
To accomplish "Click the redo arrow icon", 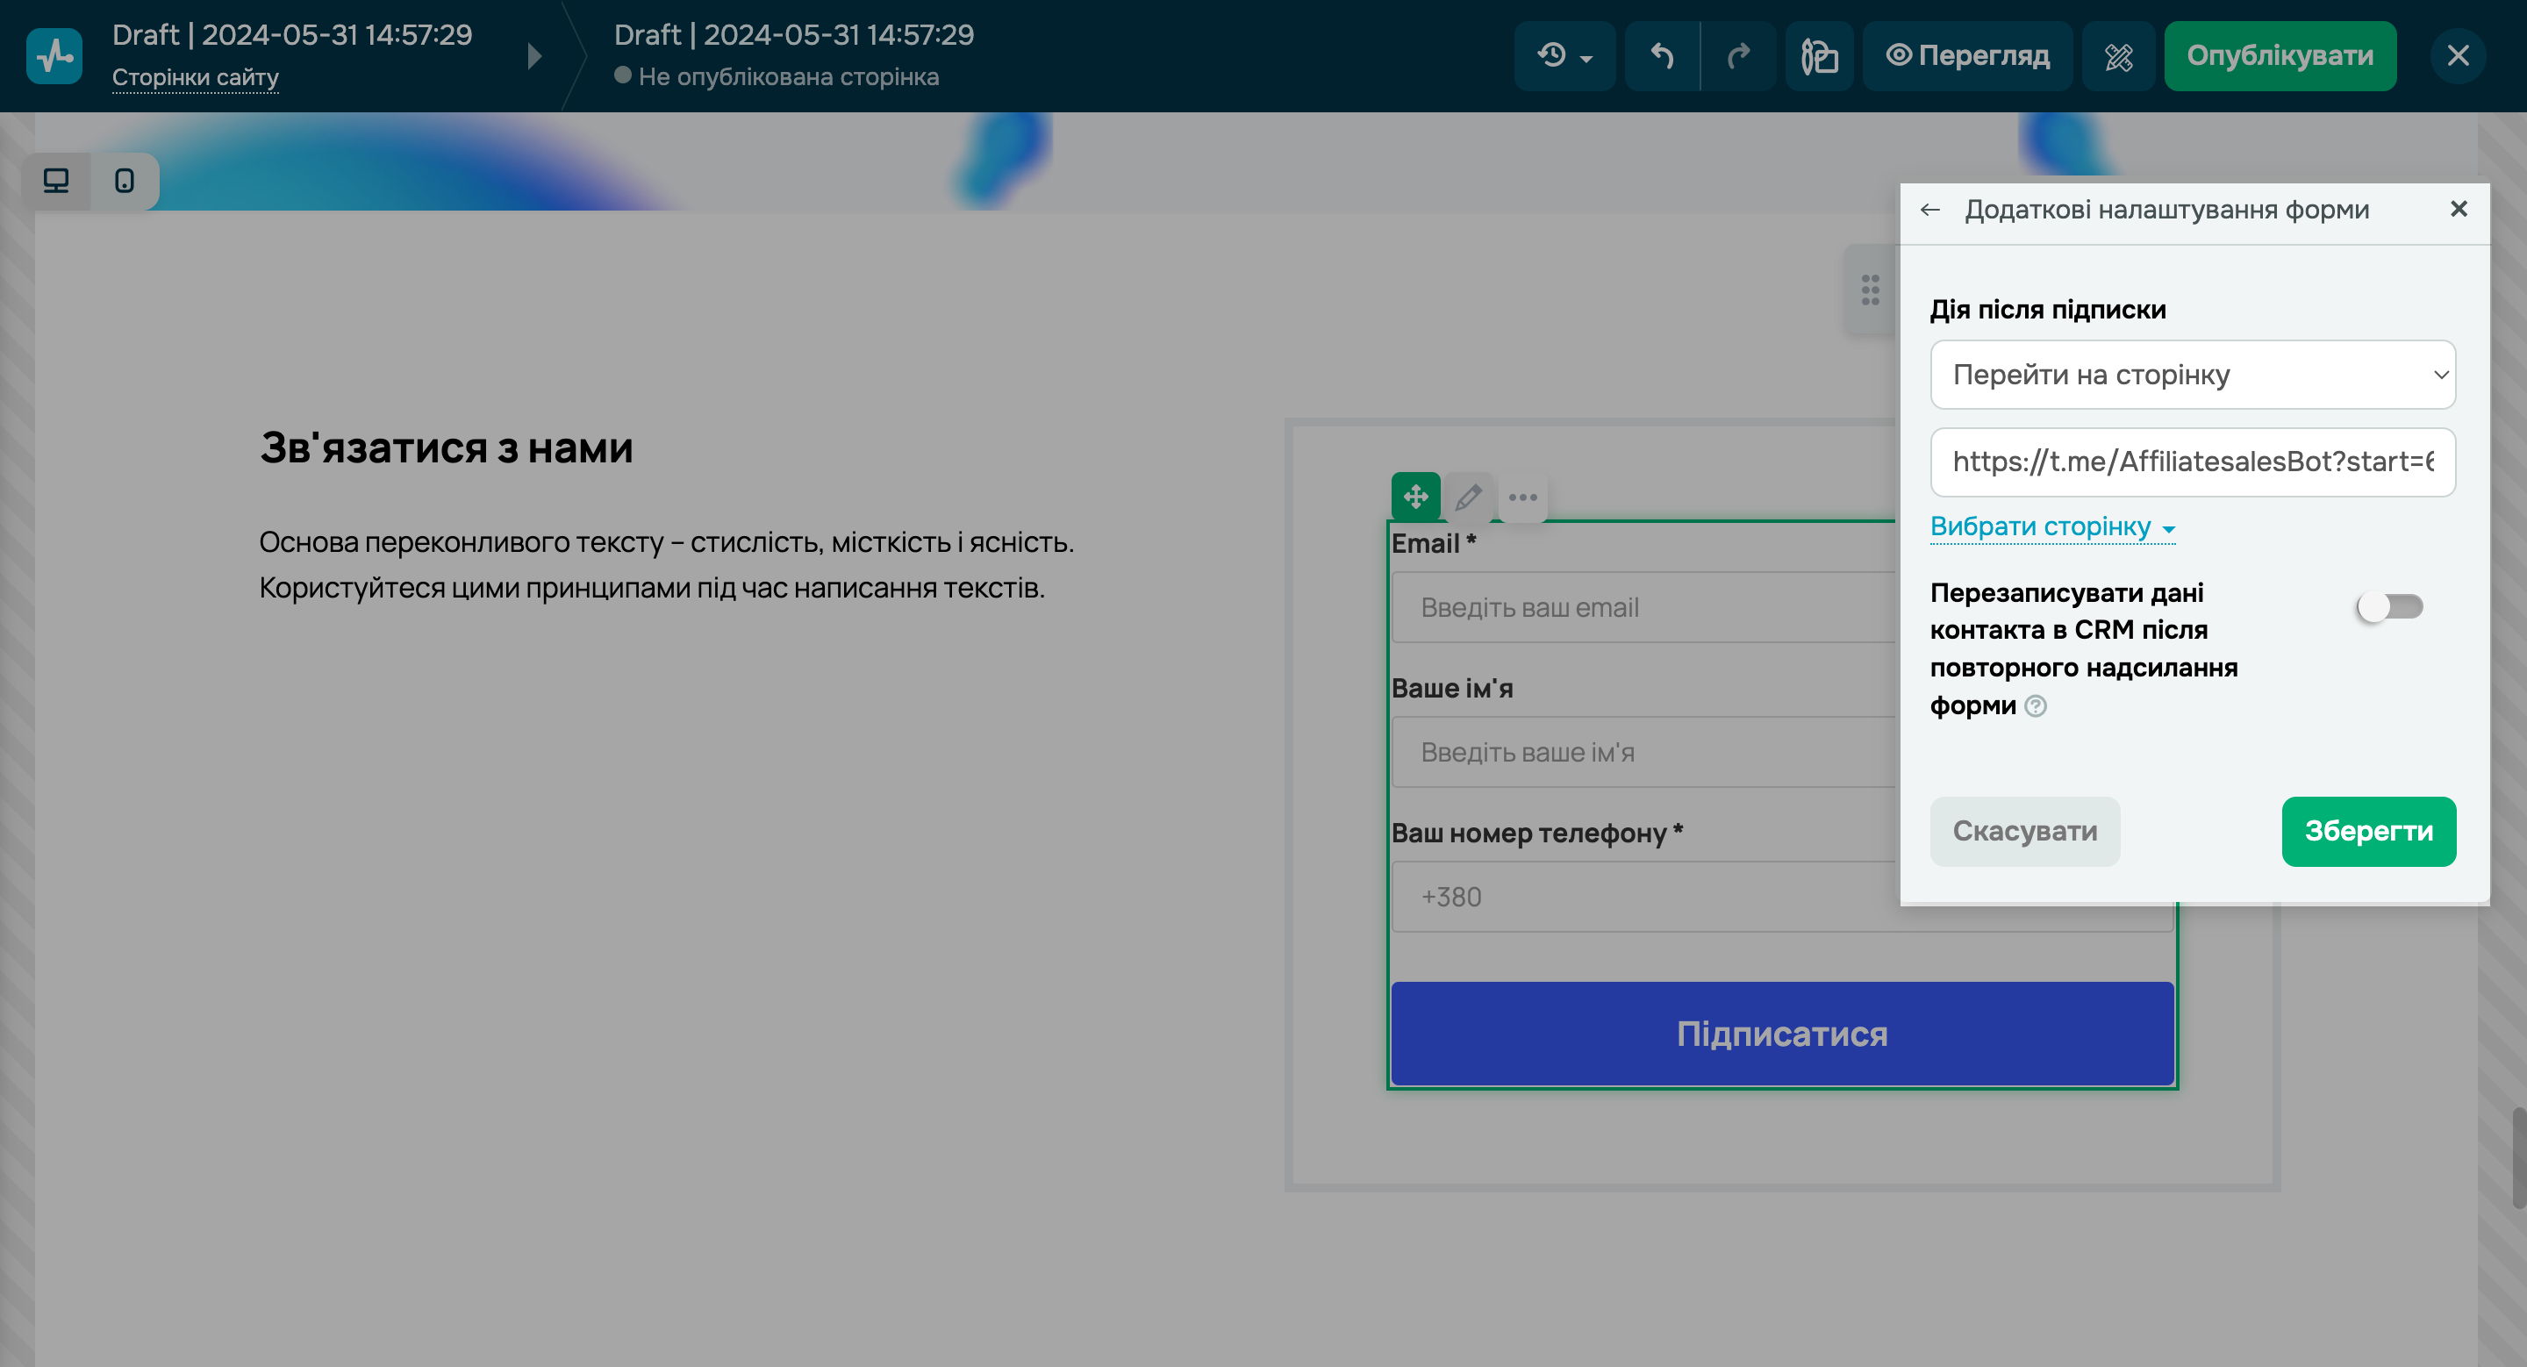I will pyautogui.click(x=1738, y=56).
